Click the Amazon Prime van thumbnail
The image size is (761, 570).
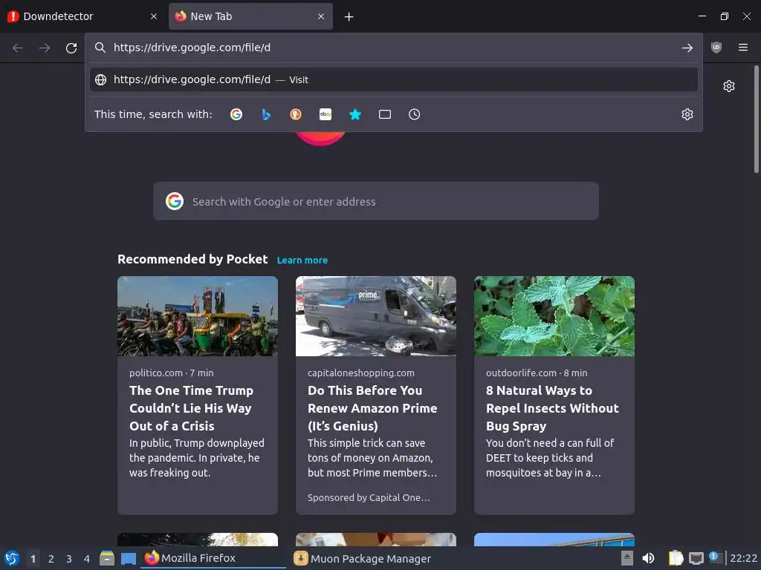375,316
